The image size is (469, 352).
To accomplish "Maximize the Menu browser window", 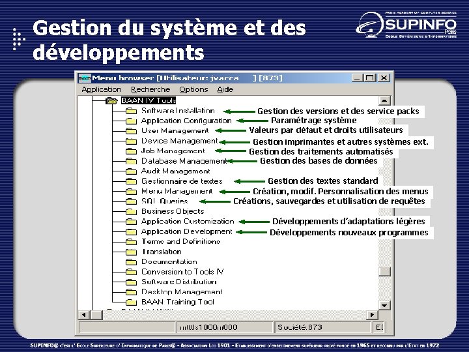I will [x=370, y=78].
